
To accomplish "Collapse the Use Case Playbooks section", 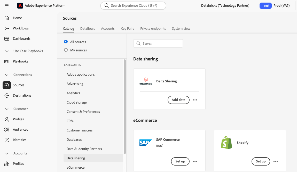I will coord(7,51).
